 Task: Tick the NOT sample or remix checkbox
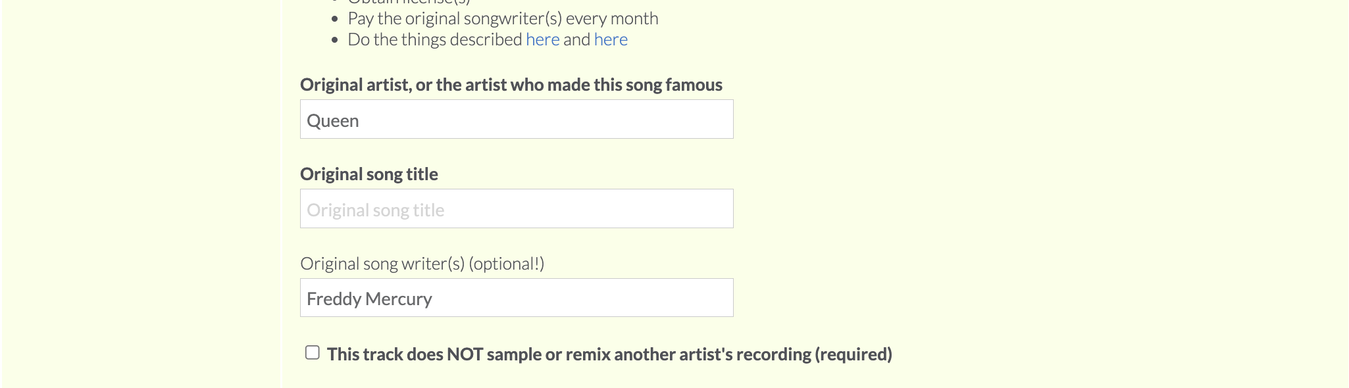[x=313, y=353]
